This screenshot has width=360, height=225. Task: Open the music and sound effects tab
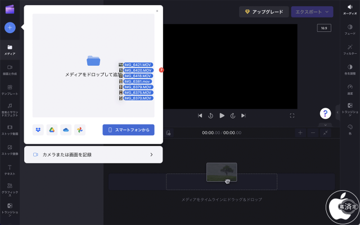pos(10,110)
